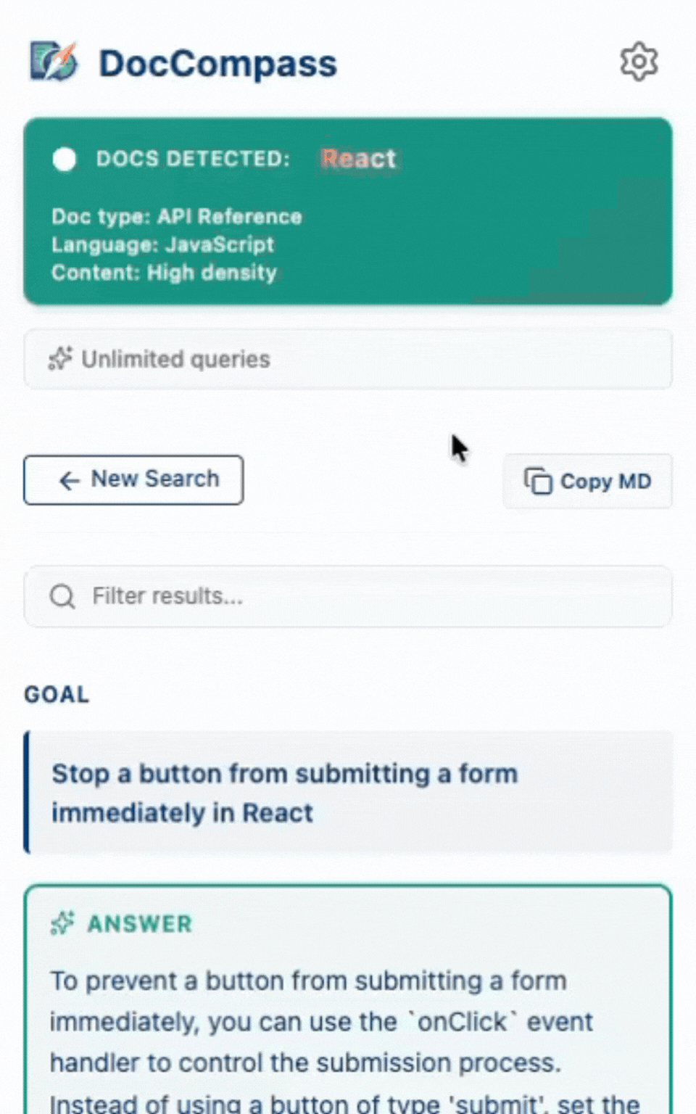Click the sparkle icon in the ANSWER header
This screenshot has width=696, height=1114.
click(62, 923)
